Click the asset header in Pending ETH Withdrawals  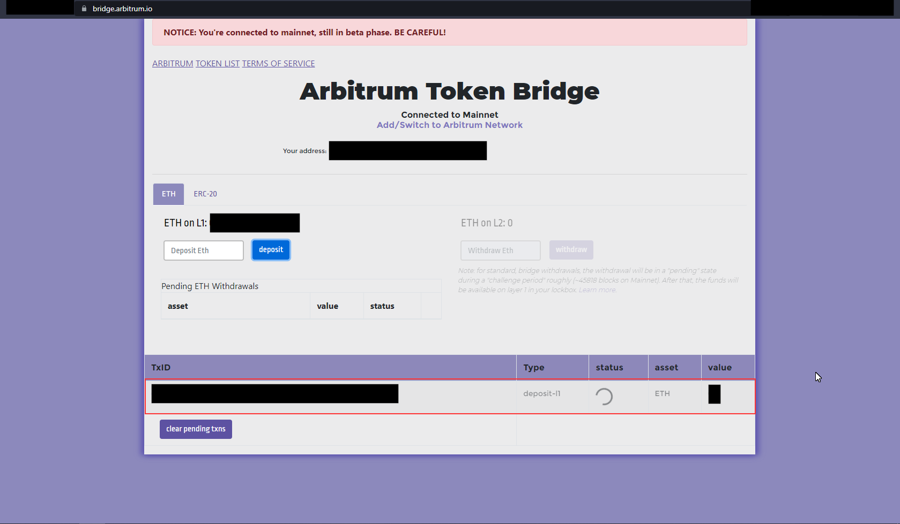pyautogui.click(x=177, y=306)
